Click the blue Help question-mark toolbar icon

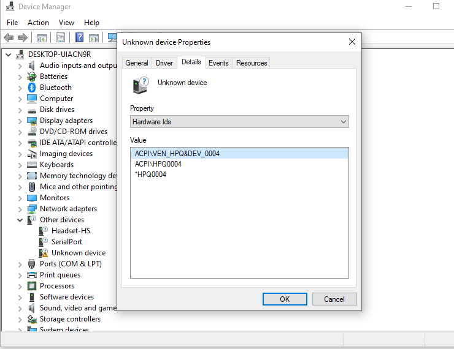(79, 37)
